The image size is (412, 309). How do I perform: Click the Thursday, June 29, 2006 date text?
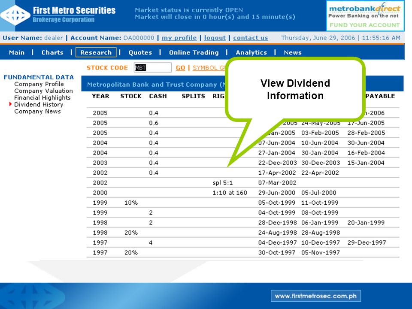[x=318, y=38]
